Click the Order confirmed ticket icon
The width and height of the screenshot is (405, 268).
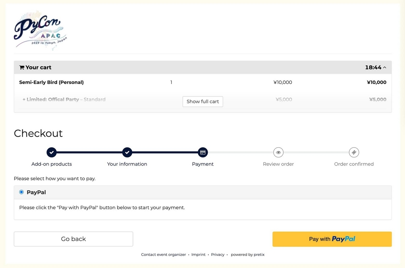coord(354,152)
